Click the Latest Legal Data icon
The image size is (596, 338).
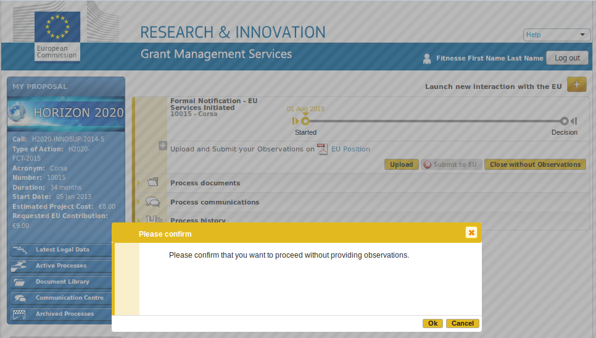[19, 250]
